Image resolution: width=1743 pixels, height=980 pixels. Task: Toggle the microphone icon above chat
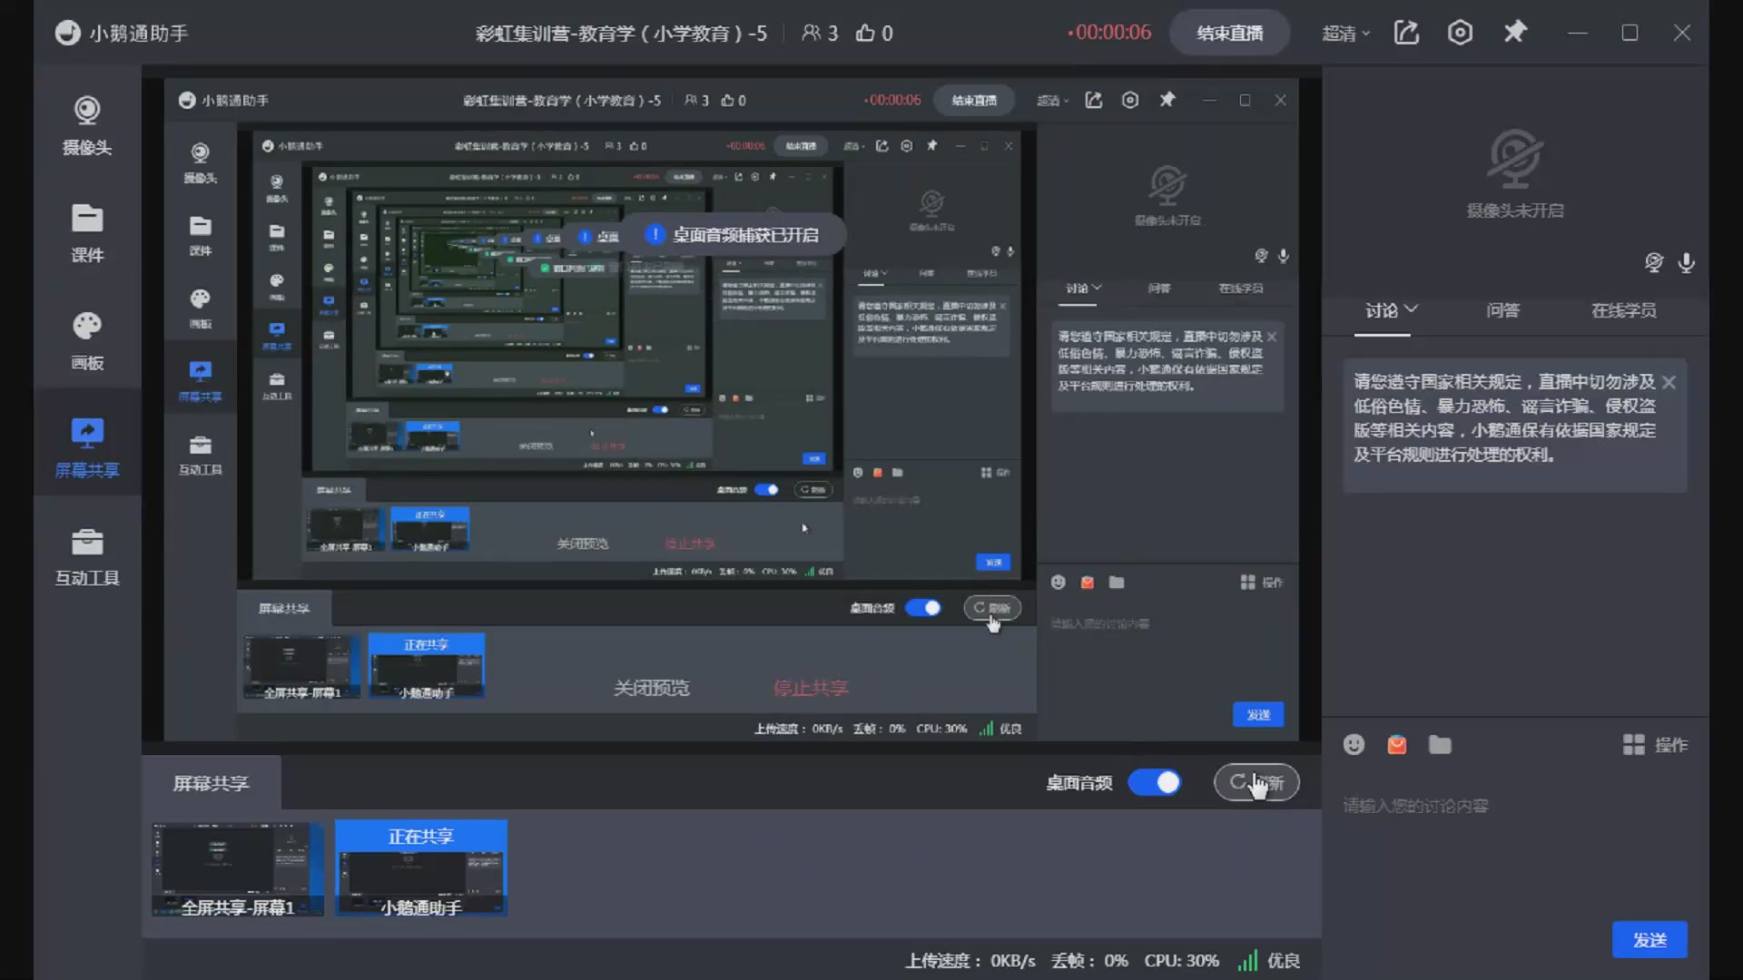coord(1686,263)
